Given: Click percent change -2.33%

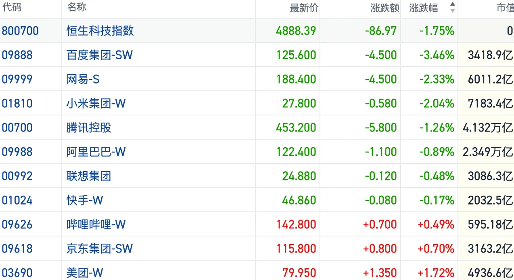Looking at the screenshot, I should click(x=436, y=79).
